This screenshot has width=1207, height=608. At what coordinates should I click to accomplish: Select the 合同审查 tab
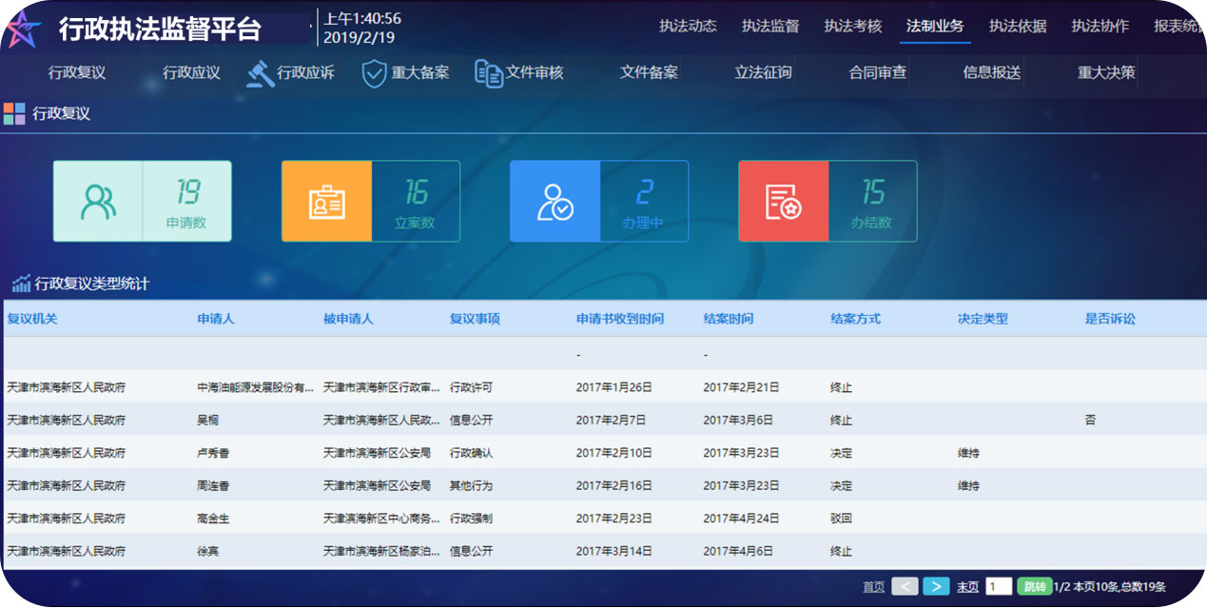pyautogui.click(x=877, y=72)
